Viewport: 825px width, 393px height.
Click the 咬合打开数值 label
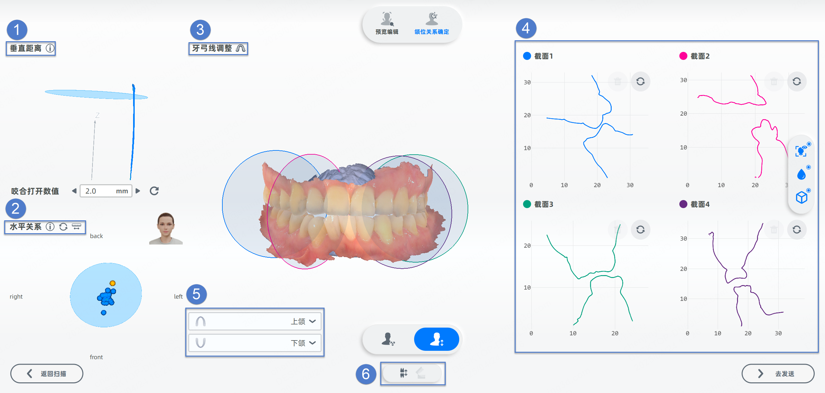(x=35, y=191)
